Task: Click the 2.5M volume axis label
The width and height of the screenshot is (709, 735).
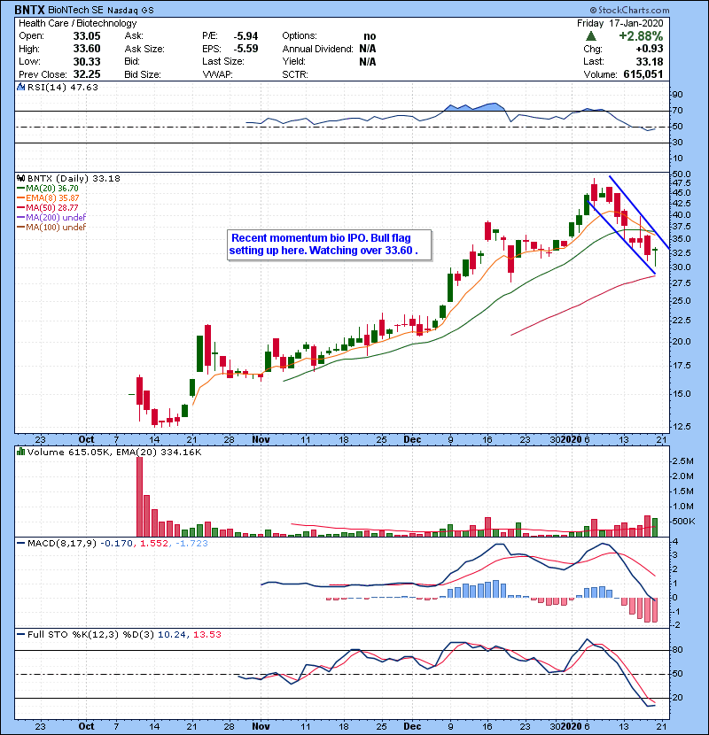Action: point(682,461)
